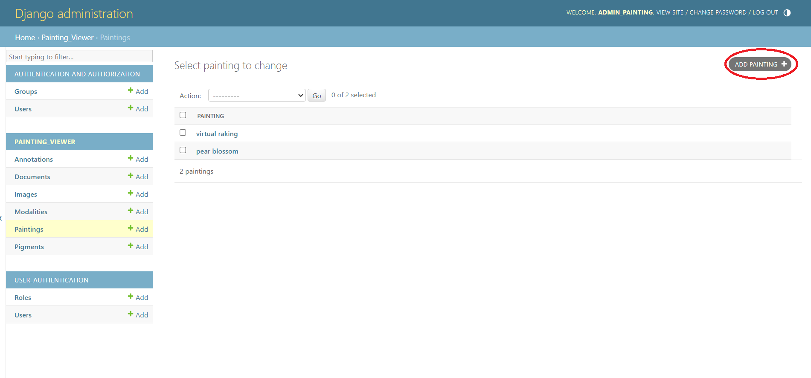Click the Add plus icon for Images
This screenshot has width=811, height=378.
[x=131, y=193]
